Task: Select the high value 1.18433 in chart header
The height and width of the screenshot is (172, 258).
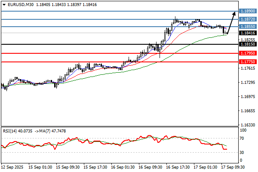Action: point(59,5)
